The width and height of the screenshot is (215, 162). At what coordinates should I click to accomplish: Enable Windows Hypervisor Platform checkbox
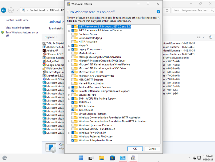pyautogui.click(x=73, y=125)
